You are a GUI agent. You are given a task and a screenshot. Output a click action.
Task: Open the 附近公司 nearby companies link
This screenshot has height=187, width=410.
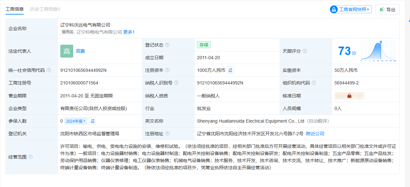point(315,134)
